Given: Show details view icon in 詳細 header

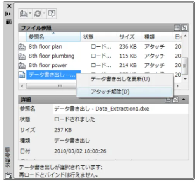Looking at the screenshot, I should coord(168,100).
